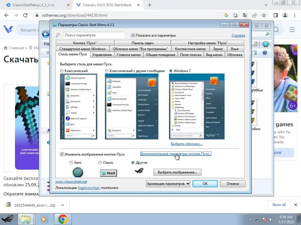Open the Chrome share page icon
This screenshot has width=301, height=225.
tap(255, 15)
